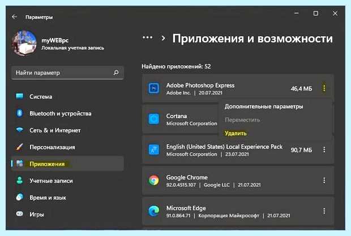Image resolution: width=351 pixels, height=236 pixels.
Task: Select the Adobe Photoshop Express name
Action: click(200, 85)
